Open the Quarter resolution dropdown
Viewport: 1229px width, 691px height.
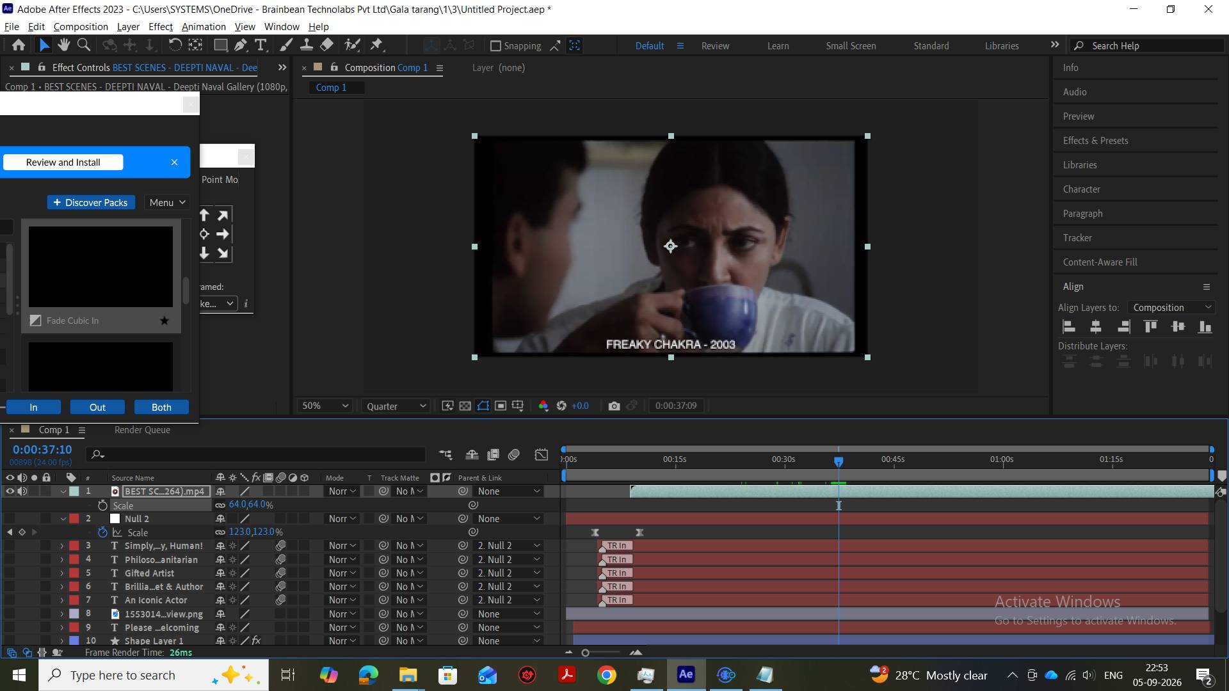[396, 406]
